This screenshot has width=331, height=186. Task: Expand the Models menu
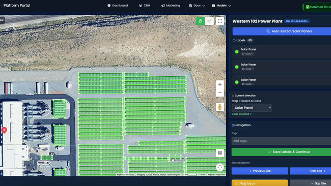(222, 6)
